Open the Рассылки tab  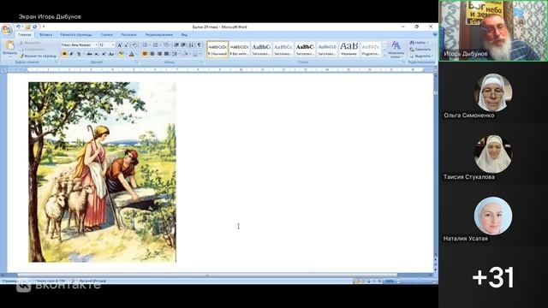pyautogui.click(x=128, y=35)
